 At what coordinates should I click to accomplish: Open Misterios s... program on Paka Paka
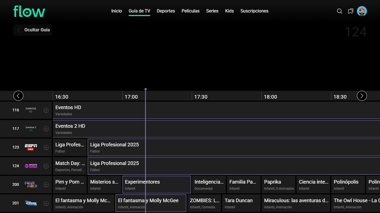[104, 185]
